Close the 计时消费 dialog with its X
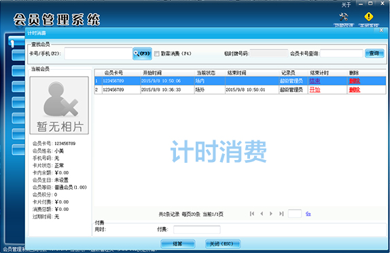 (x=381, y=31)
